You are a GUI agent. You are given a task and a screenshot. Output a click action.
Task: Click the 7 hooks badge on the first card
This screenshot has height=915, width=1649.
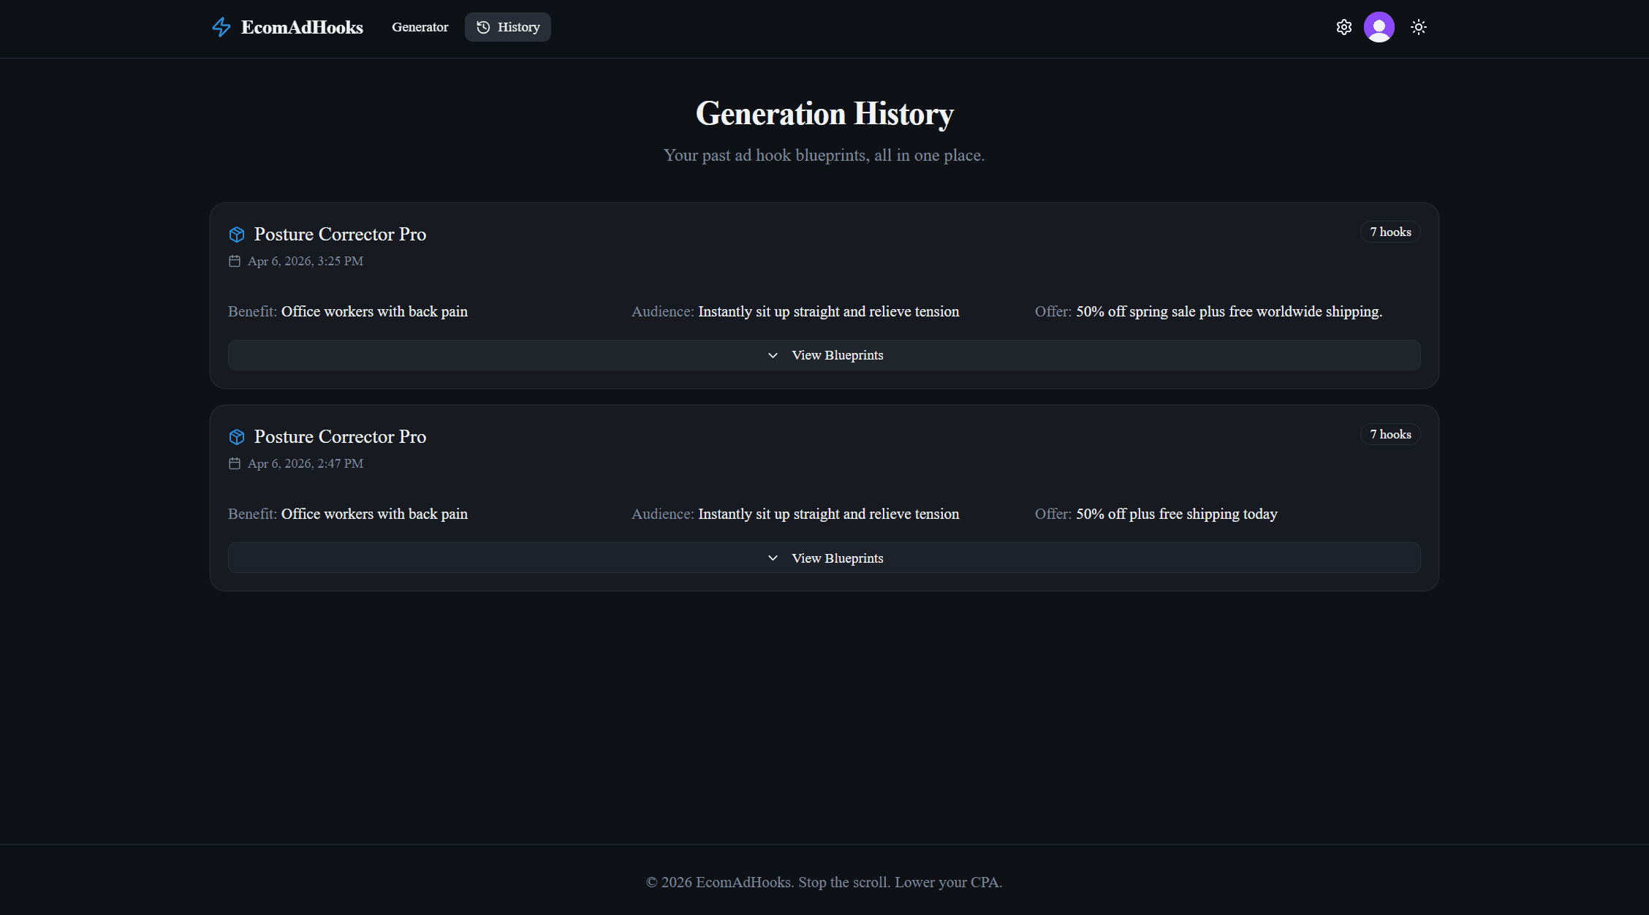coord(1390,232)
